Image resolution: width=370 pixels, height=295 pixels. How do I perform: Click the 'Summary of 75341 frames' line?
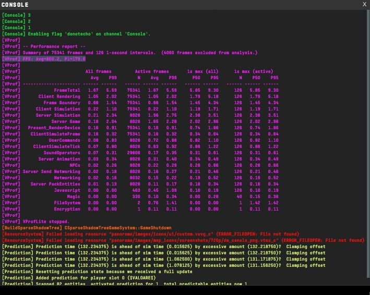tap(130, 53)
